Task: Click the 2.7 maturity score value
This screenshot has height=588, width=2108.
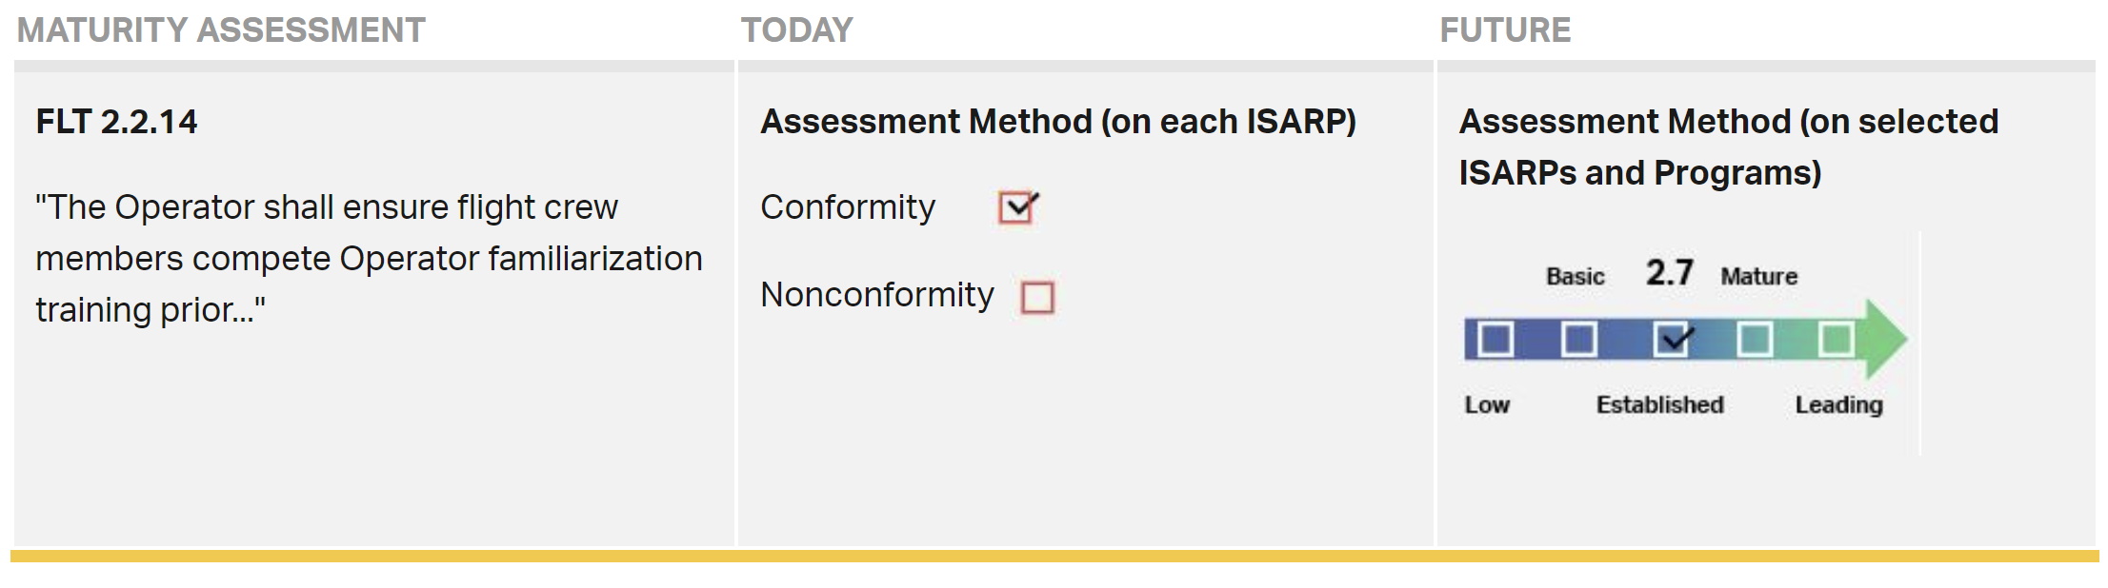Action: click(1670, 273)
